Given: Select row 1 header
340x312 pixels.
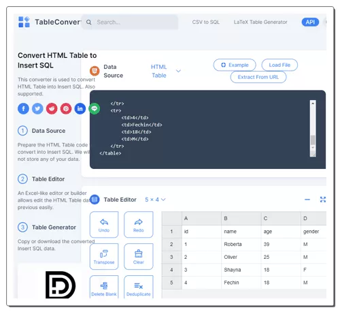Looking at the screenshot, I should (171, 232).
